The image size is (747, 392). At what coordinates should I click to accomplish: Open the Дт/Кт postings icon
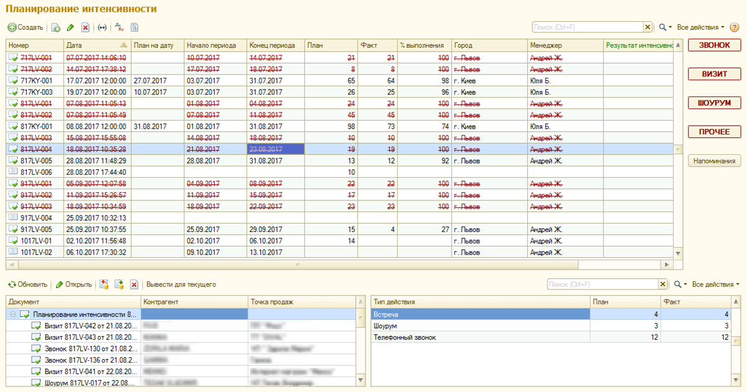tap(120, 27)
